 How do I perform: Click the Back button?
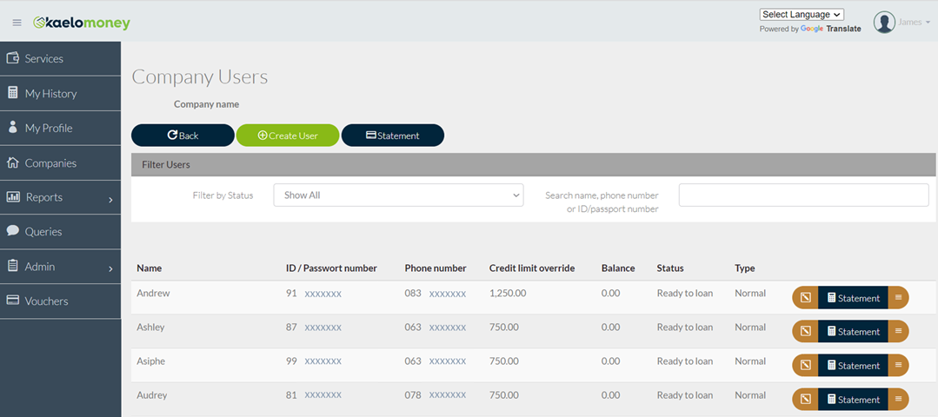(x=183, y=136)
